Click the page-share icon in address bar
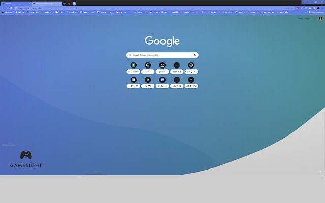The height and width of the screenshot is (203, 325). click(x=288, y=8)
